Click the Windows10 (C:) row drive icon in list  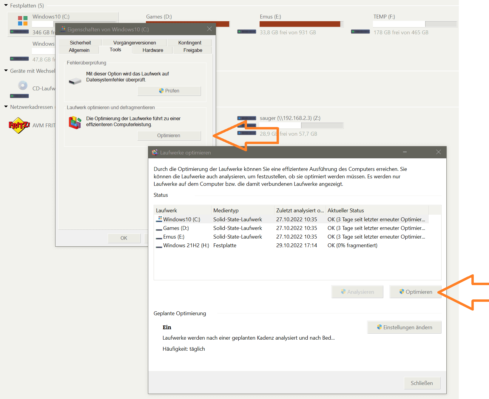[159, 219]
